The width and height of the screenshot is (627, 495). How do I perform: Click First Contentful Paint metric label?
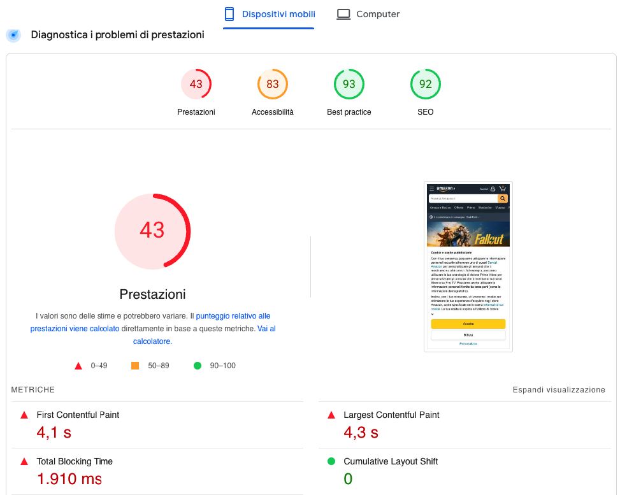78,415
